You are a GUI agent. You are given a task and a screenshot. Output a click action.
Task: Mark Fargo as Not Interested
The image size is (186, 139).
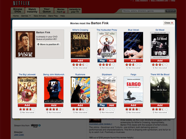[133, 113]
